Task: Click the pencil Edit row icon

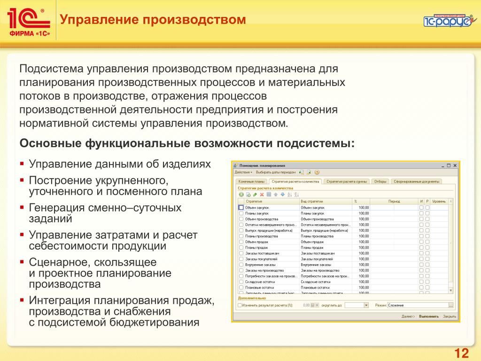Action: 255,195
